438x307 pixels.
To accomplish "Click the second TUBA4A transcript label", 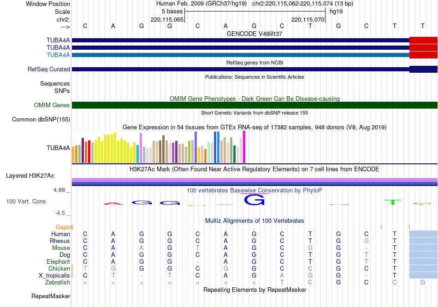I will click(x=58, y=48).
